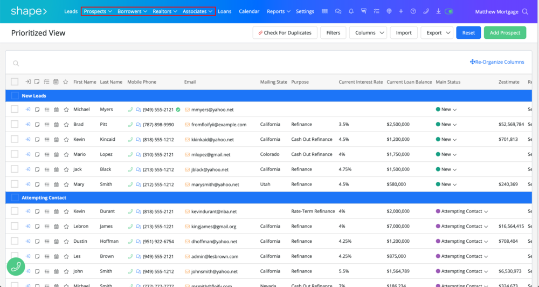Expand the Prospects menu dropdown
Image resolution: width=539 pixels, height=287 pixels.
click(x=98, y=11)
